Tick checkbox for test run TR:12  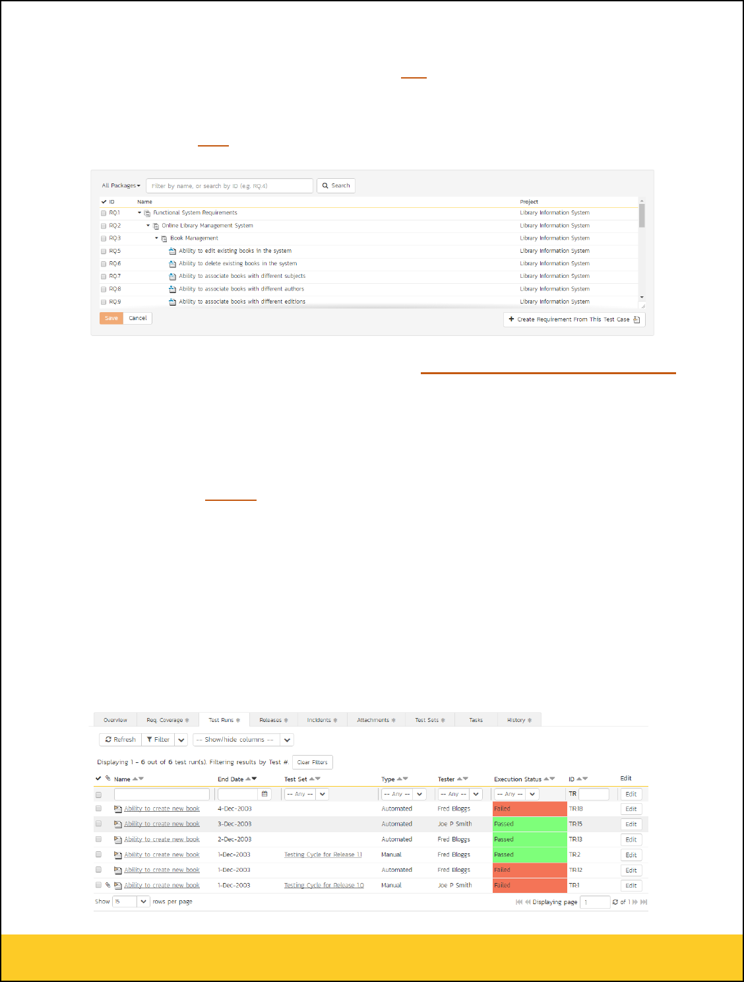pos(99,870)
